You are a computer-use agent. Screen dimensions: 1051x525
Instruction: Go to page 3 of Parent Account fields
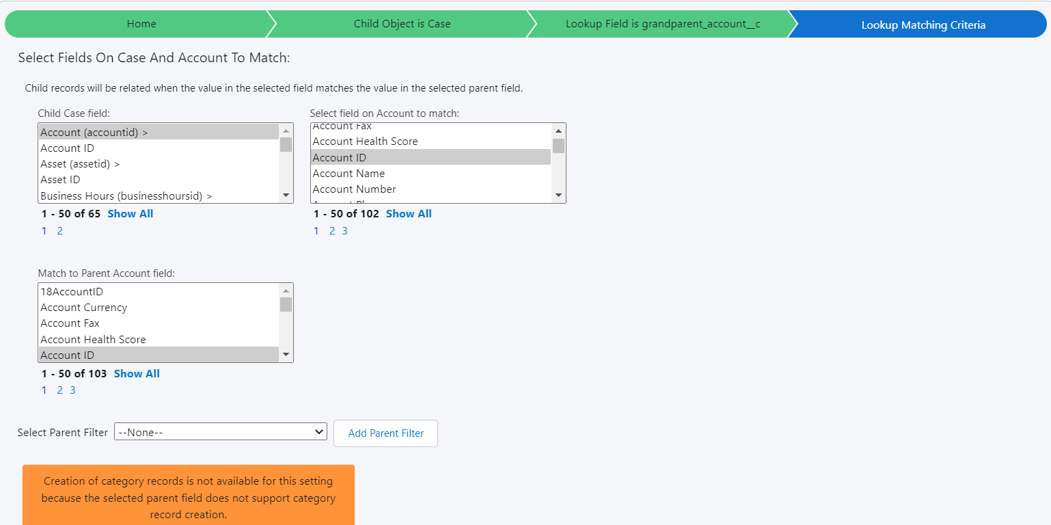(72, 390)
